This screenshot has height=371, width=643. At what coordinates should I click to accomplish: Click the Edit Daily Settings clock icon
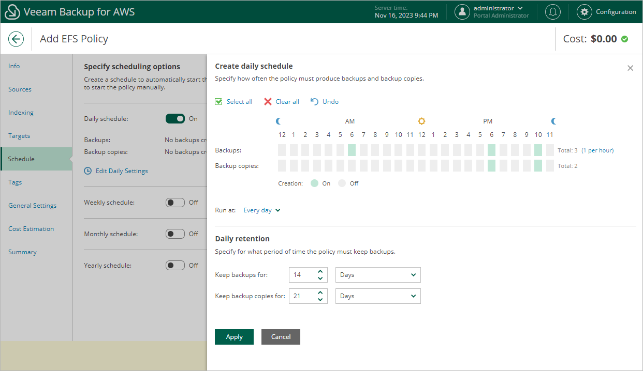[88, 171]
